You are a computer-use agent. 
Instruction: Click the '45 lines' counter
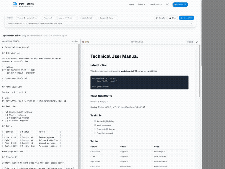click(75, 41)
